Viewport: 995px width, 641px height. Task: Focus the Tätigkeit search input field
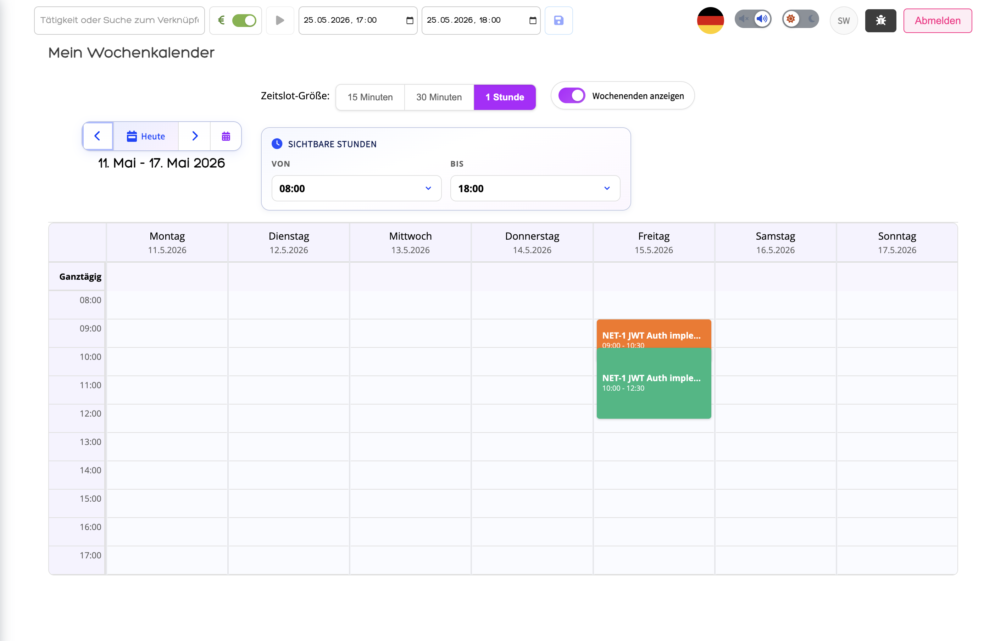click(119, 20)
